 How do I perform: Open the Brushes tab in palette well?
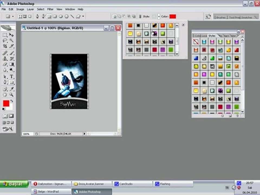click(221, 17)
